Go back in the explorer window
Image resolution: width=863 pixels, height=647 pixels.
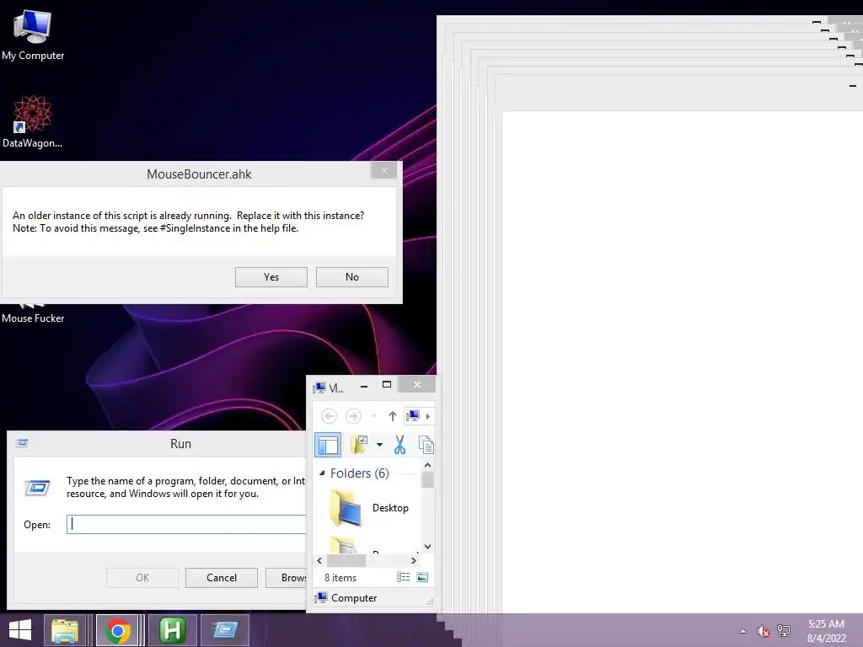click(x=329, y=416)
